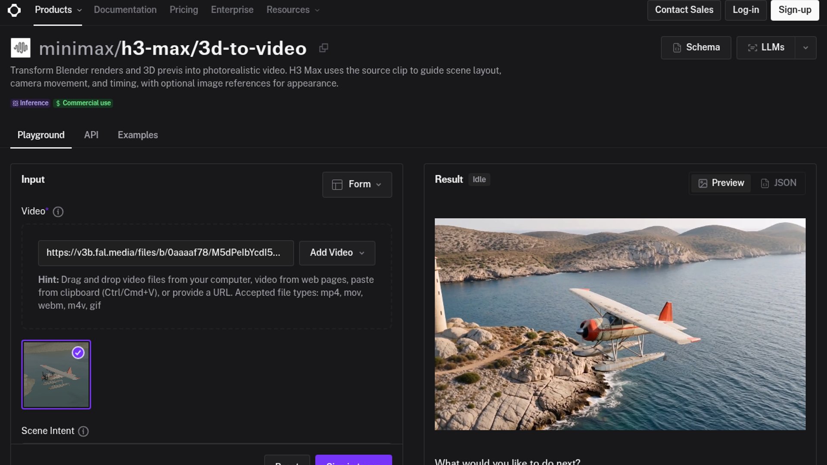
Task: Click the Contact Sales button
Action: [684, 10]
